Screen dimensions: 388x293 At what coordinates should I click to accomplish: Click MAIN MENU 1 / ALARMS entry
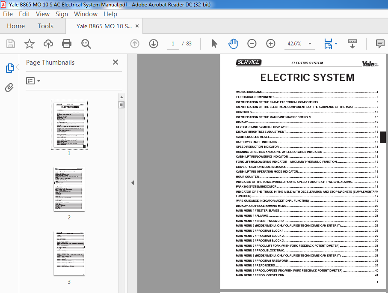coord(307,215)
